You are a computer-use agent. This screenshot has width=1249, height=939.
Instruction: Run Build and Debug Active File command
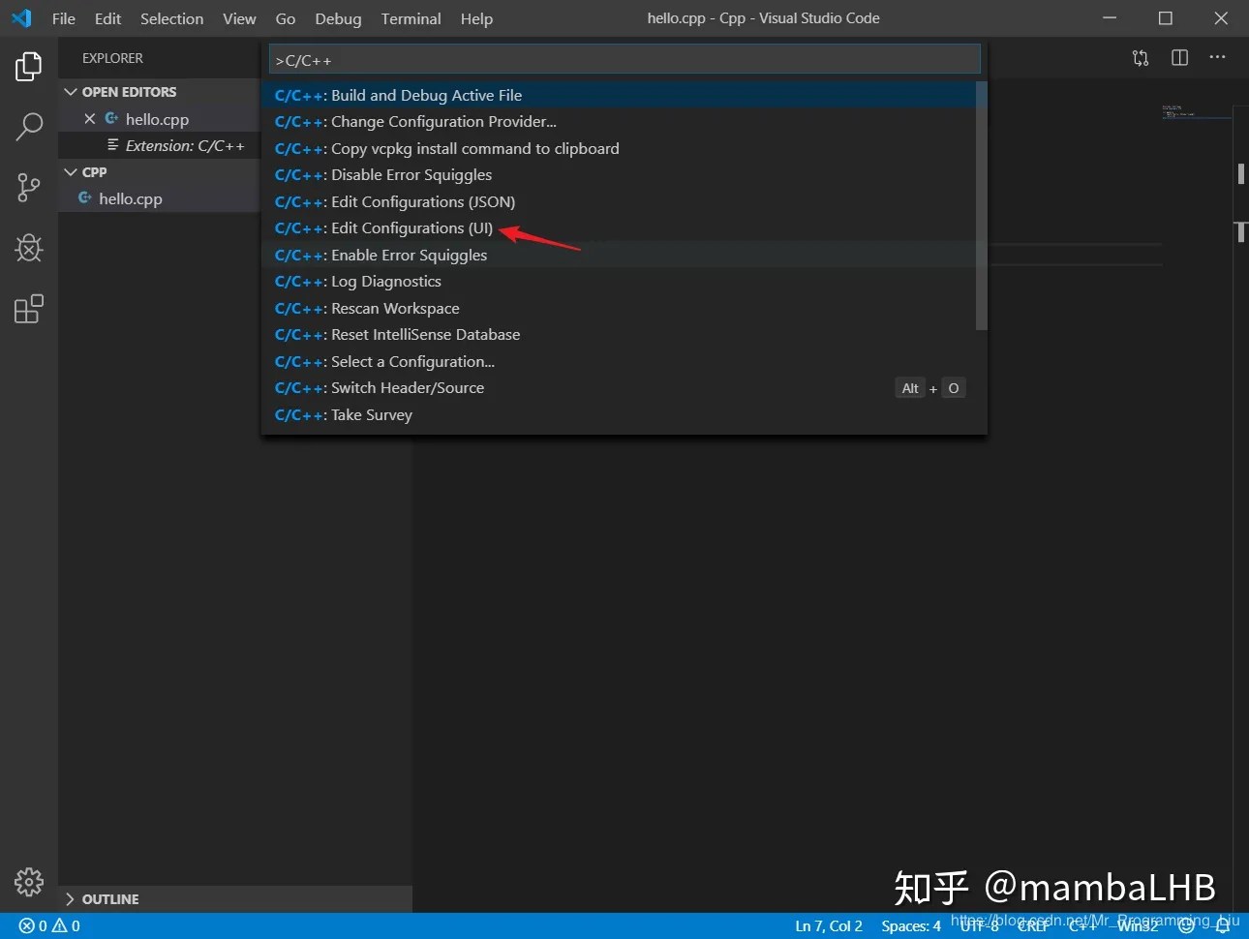pyautogui.click(x=619, y=95)
